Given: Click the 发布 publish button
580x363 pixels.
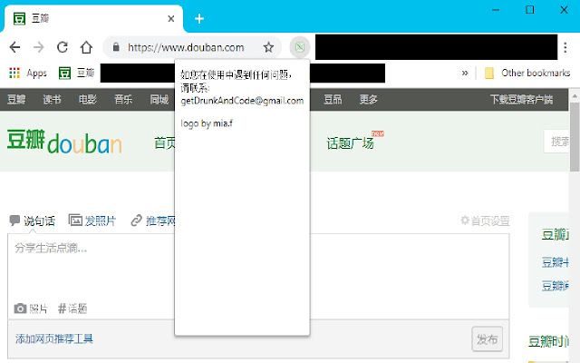Looking at the screenshot, I should 488,338.
